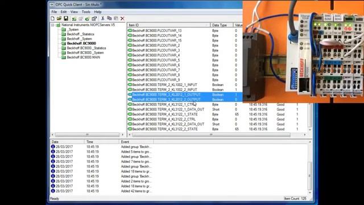
Task: Click the info icon of 'Added 5 items' event
Action: coord(53,151)
